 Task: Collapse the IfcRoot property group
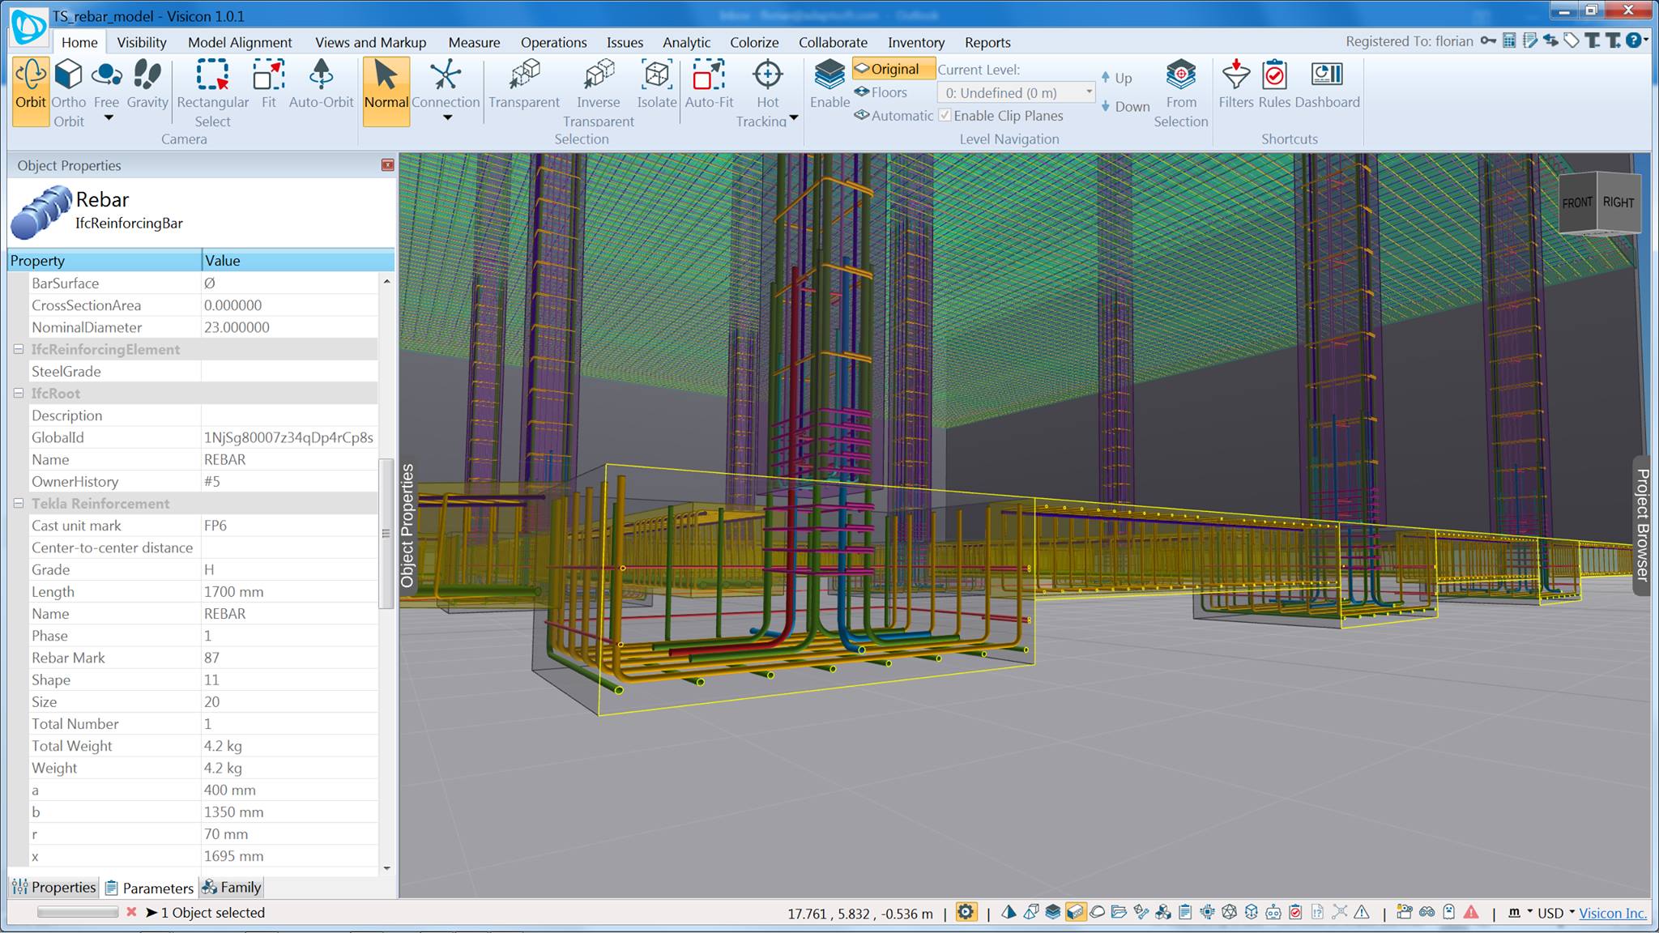[18, 393]
